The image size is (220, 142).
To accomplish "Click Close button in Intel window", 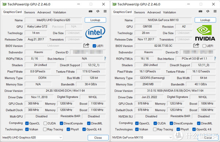I will click(x=98, y=138).
